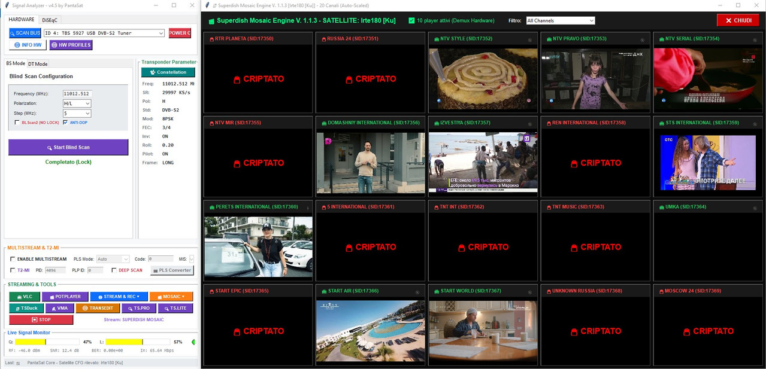Enable the DEEP SCAN checkbox
Screen dimensions: 766x369
point(114,270)
